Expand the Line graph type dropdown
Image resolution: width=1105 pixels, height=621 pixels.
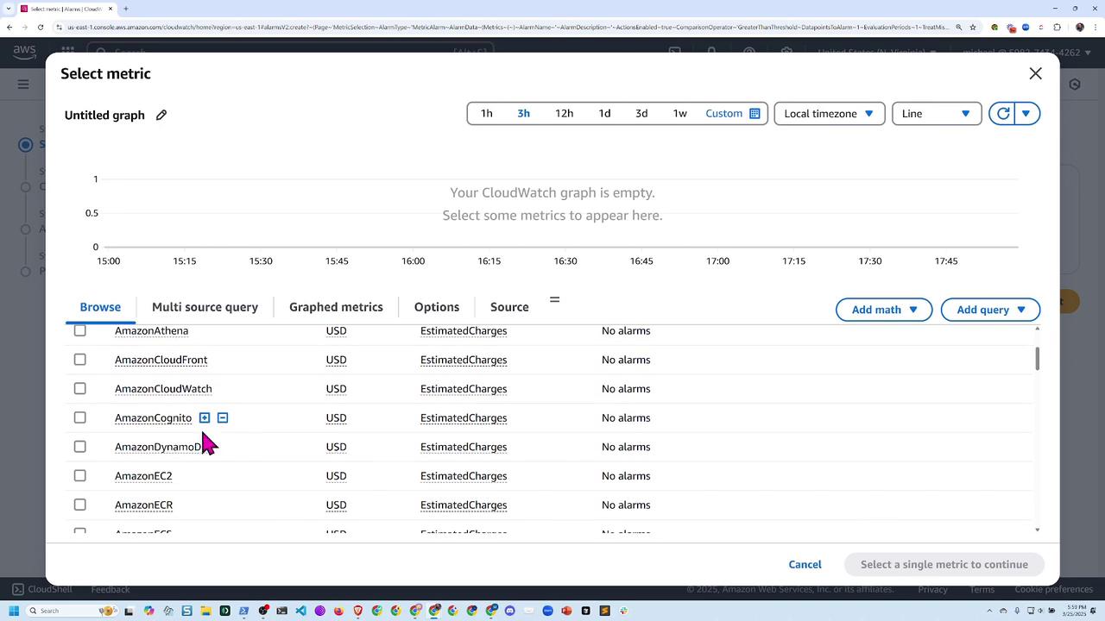tap(936, 114)
